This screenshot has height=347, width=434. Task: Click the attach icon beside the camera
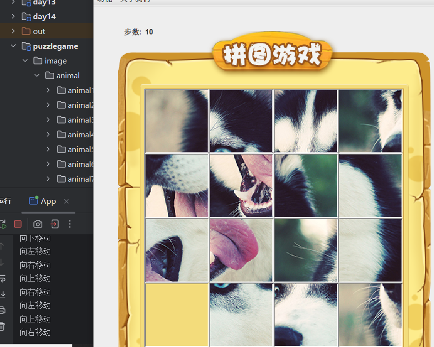tap(54, 224)
